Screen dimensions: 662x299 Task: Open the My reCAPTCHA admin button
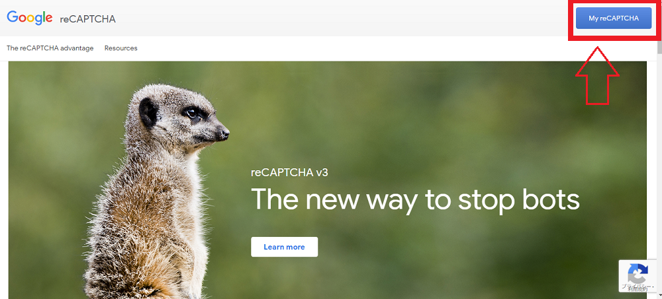pos(614,18)
